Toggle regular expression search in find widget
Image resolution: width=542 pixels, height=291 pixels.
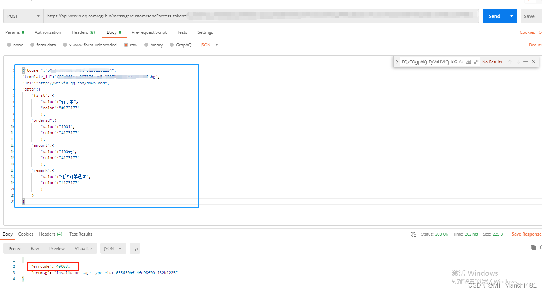476,62
